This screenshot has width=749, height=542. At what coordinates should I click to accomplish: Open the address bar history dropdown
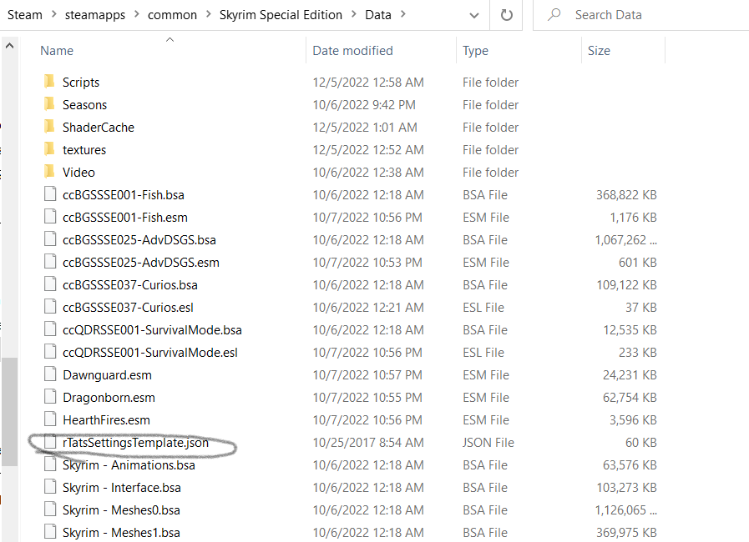pos(473,15)
